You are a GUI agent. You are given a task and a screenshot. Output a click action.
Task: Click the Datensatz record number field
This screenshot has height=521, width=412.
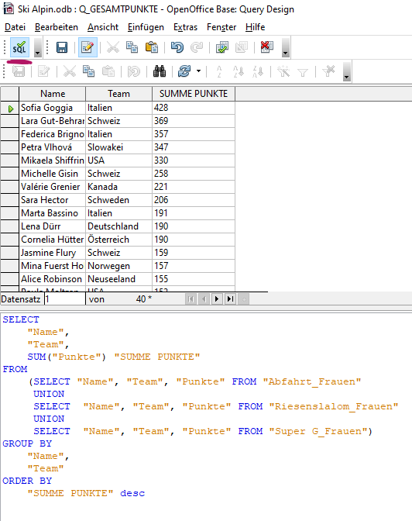(65, 299)
